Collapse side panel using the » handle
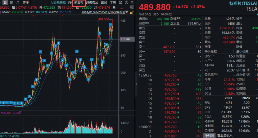Viewport: 258px width, 138px height. (x=136, y=84)
